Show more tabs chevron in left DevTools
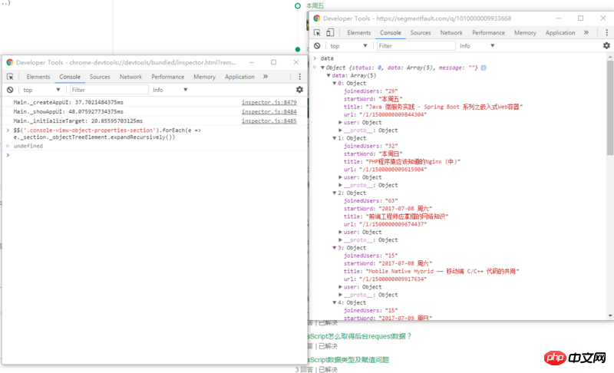 click(266, 77)
